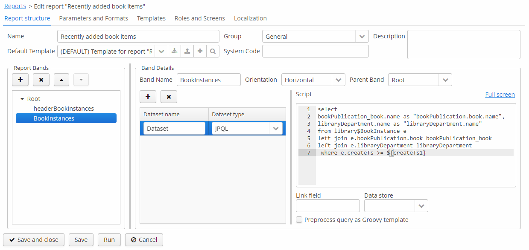Focus the report Name field
529x250 pixels.
point(138,37)
